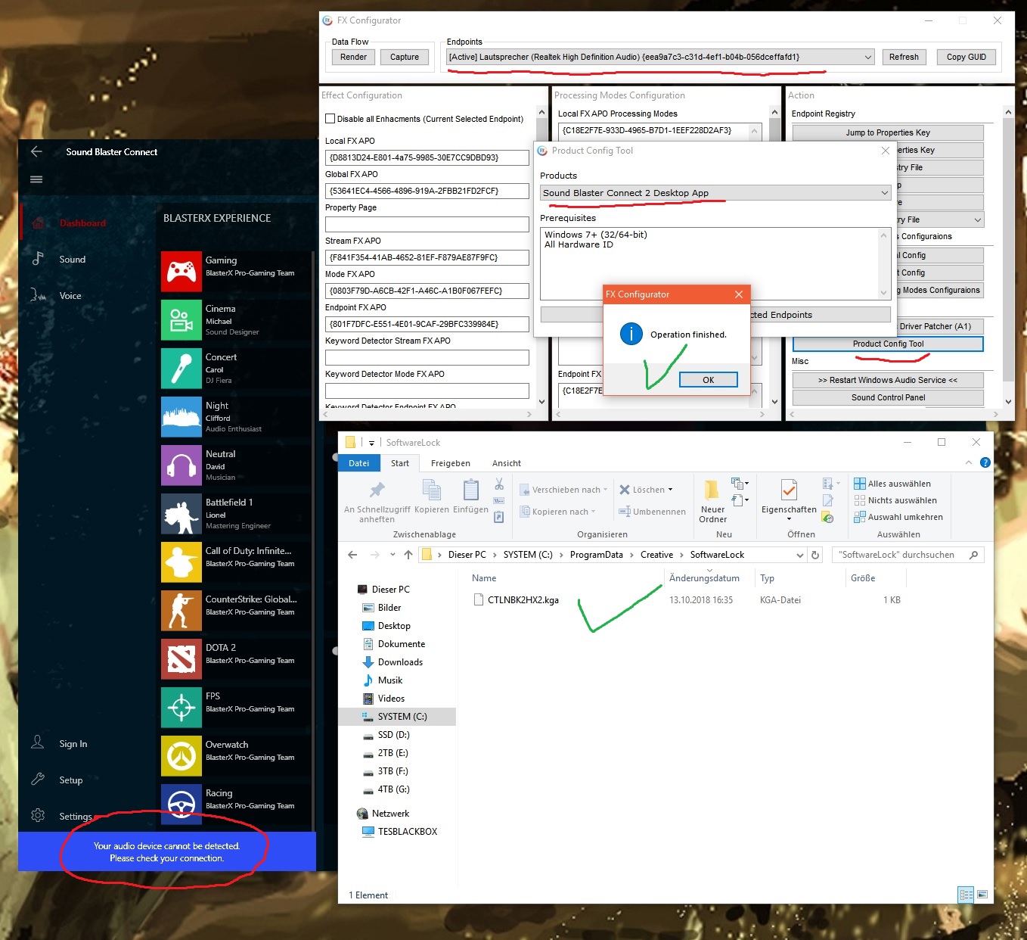Open Explorer recent locations dropdown arrow
Image resolution: width=1027 pixels, height=940 pixels.
[392, 555]
